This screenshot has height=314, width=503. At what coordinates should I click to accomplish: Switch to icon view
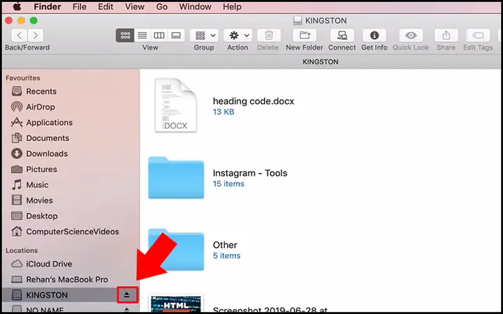125,36
